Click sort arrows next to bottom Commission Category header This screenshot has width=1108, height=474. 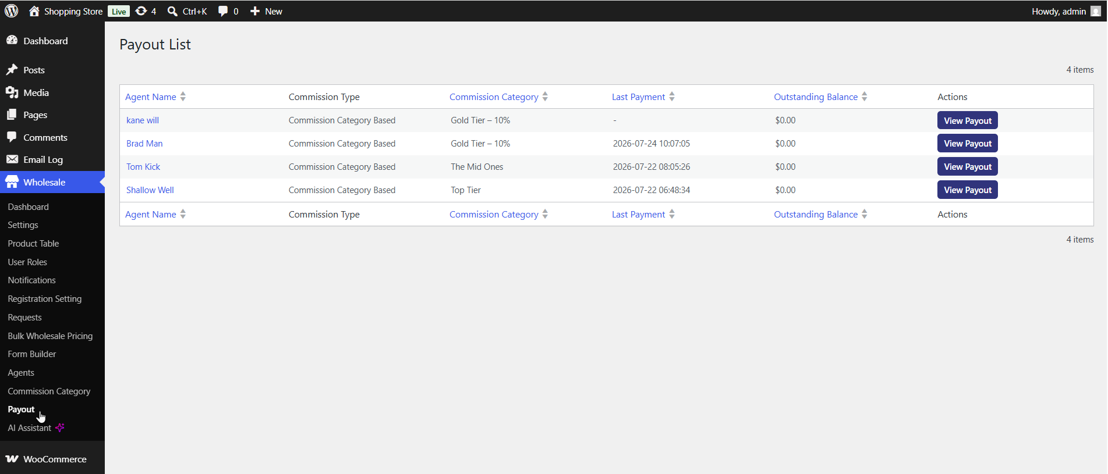[545, 214]
